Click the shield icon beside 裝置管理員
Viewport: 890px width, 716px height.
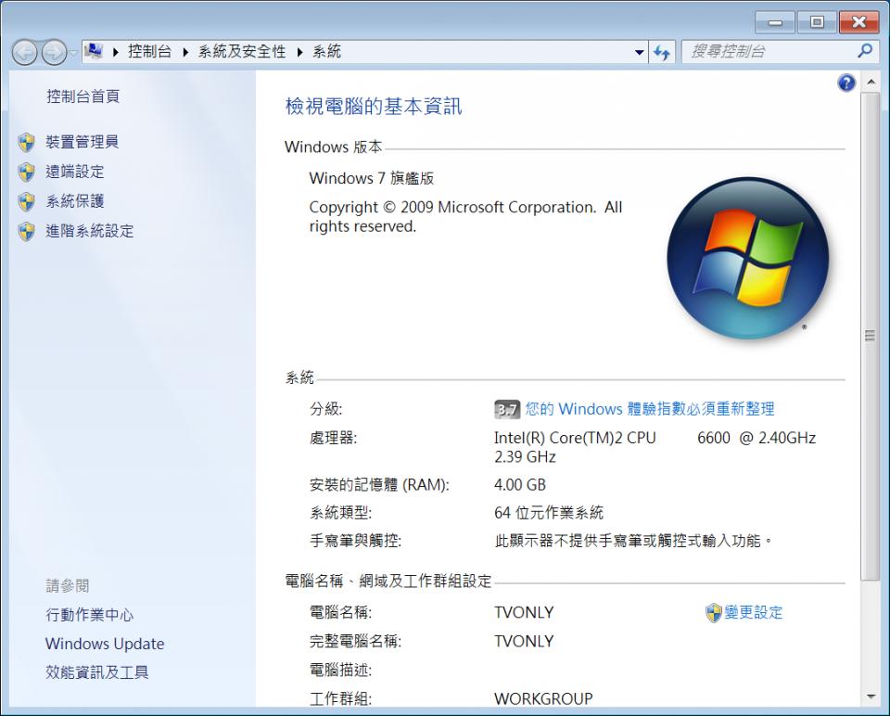tap(26, 142)
